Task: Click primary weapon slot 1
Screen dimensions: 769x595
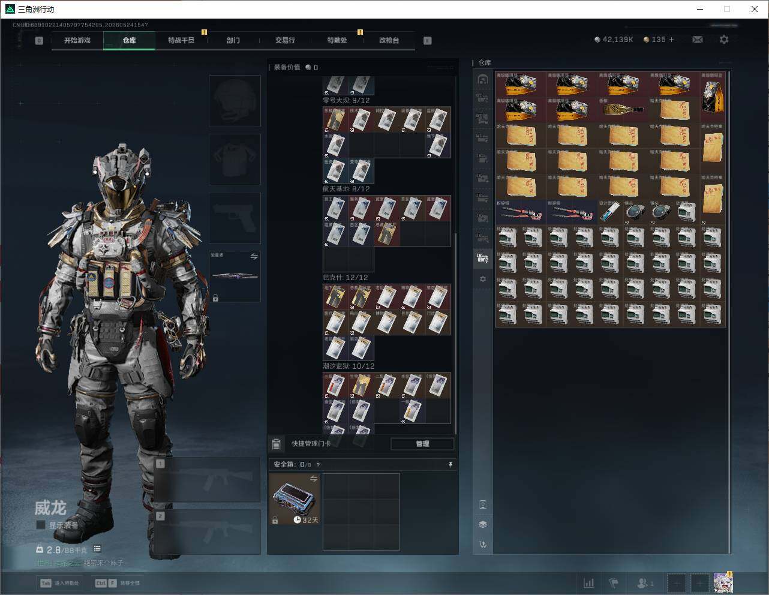Action: 208,480
